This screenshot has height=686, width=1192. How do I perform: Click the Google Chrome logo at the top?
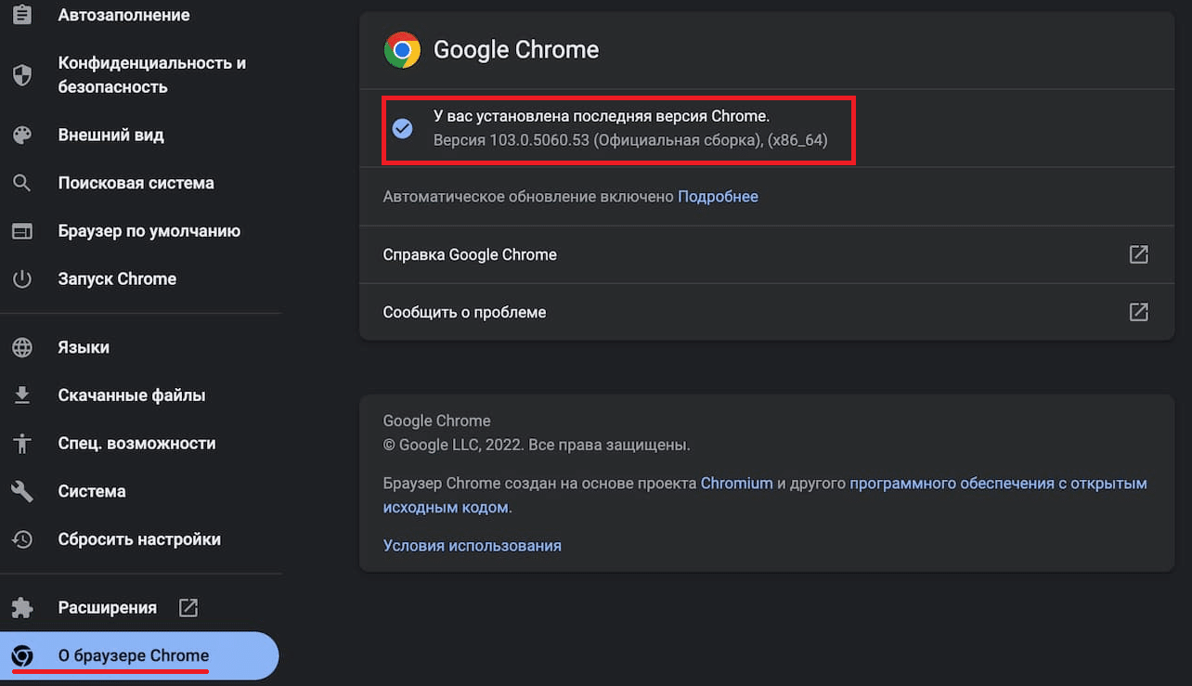tap(402, 50)
